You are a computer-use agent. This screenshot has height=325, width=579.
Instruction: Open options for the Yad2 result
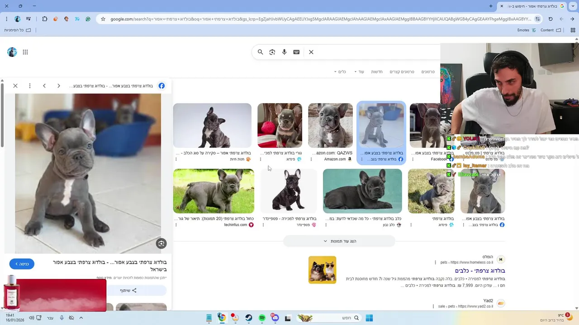(433, 306)
